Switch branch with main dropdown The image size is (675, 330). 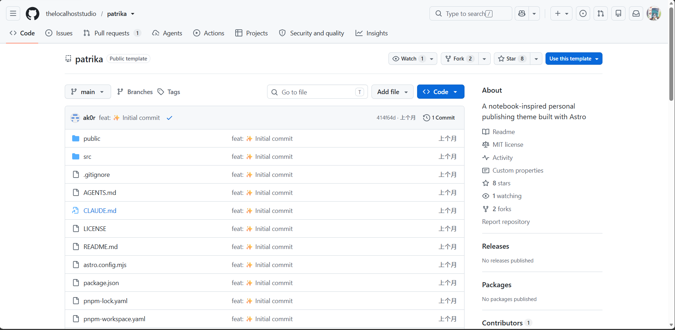point(88,92)
